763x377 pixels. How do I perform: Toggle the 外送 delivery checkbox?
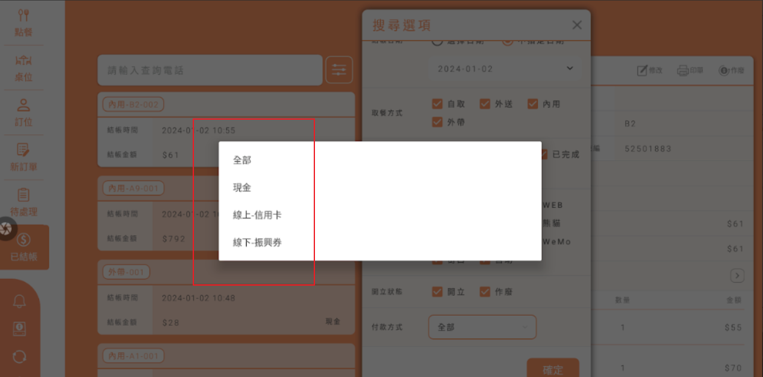485,104
